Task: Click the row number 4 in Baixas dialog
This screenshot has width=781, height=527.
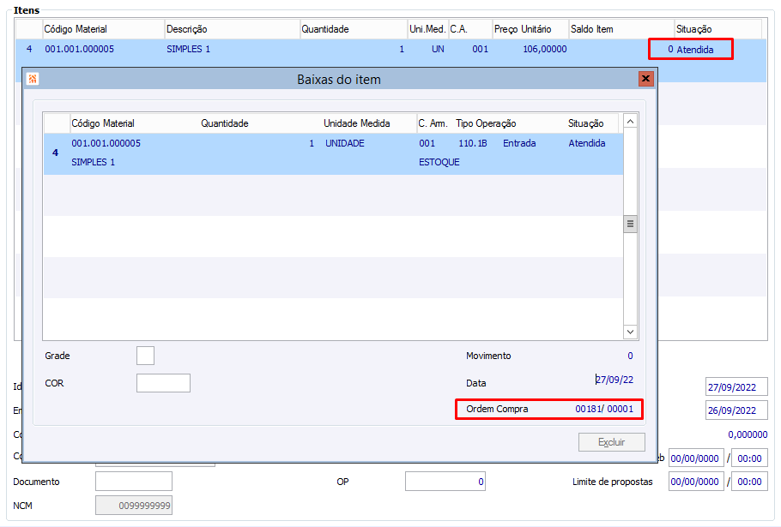Action: tap(55, 153)
